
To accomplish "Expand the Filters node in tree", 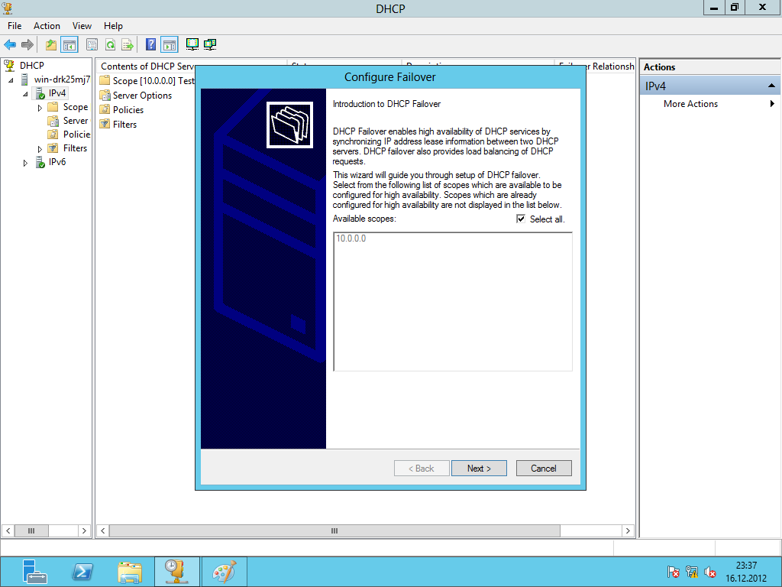I will point(40,149).
